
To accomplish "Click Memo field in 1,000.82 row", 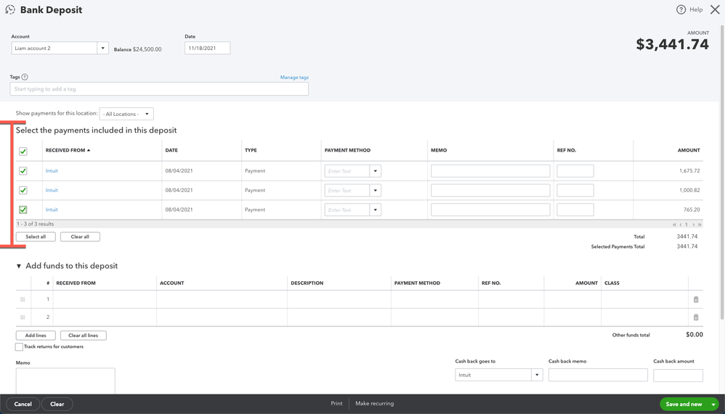I will pos(490,190).
